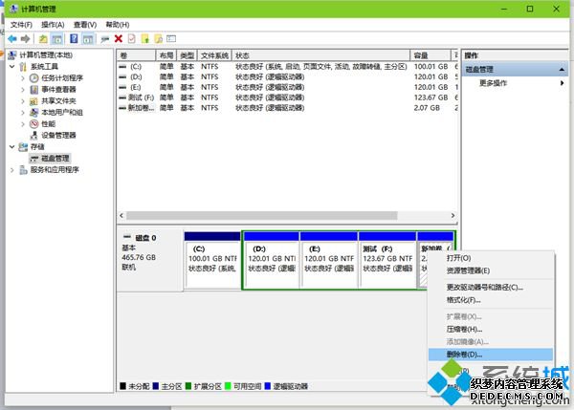
Task: Collapse the 磁盘管理 actions section arrow
Action: pyautogui.click(x=562, y=70)
